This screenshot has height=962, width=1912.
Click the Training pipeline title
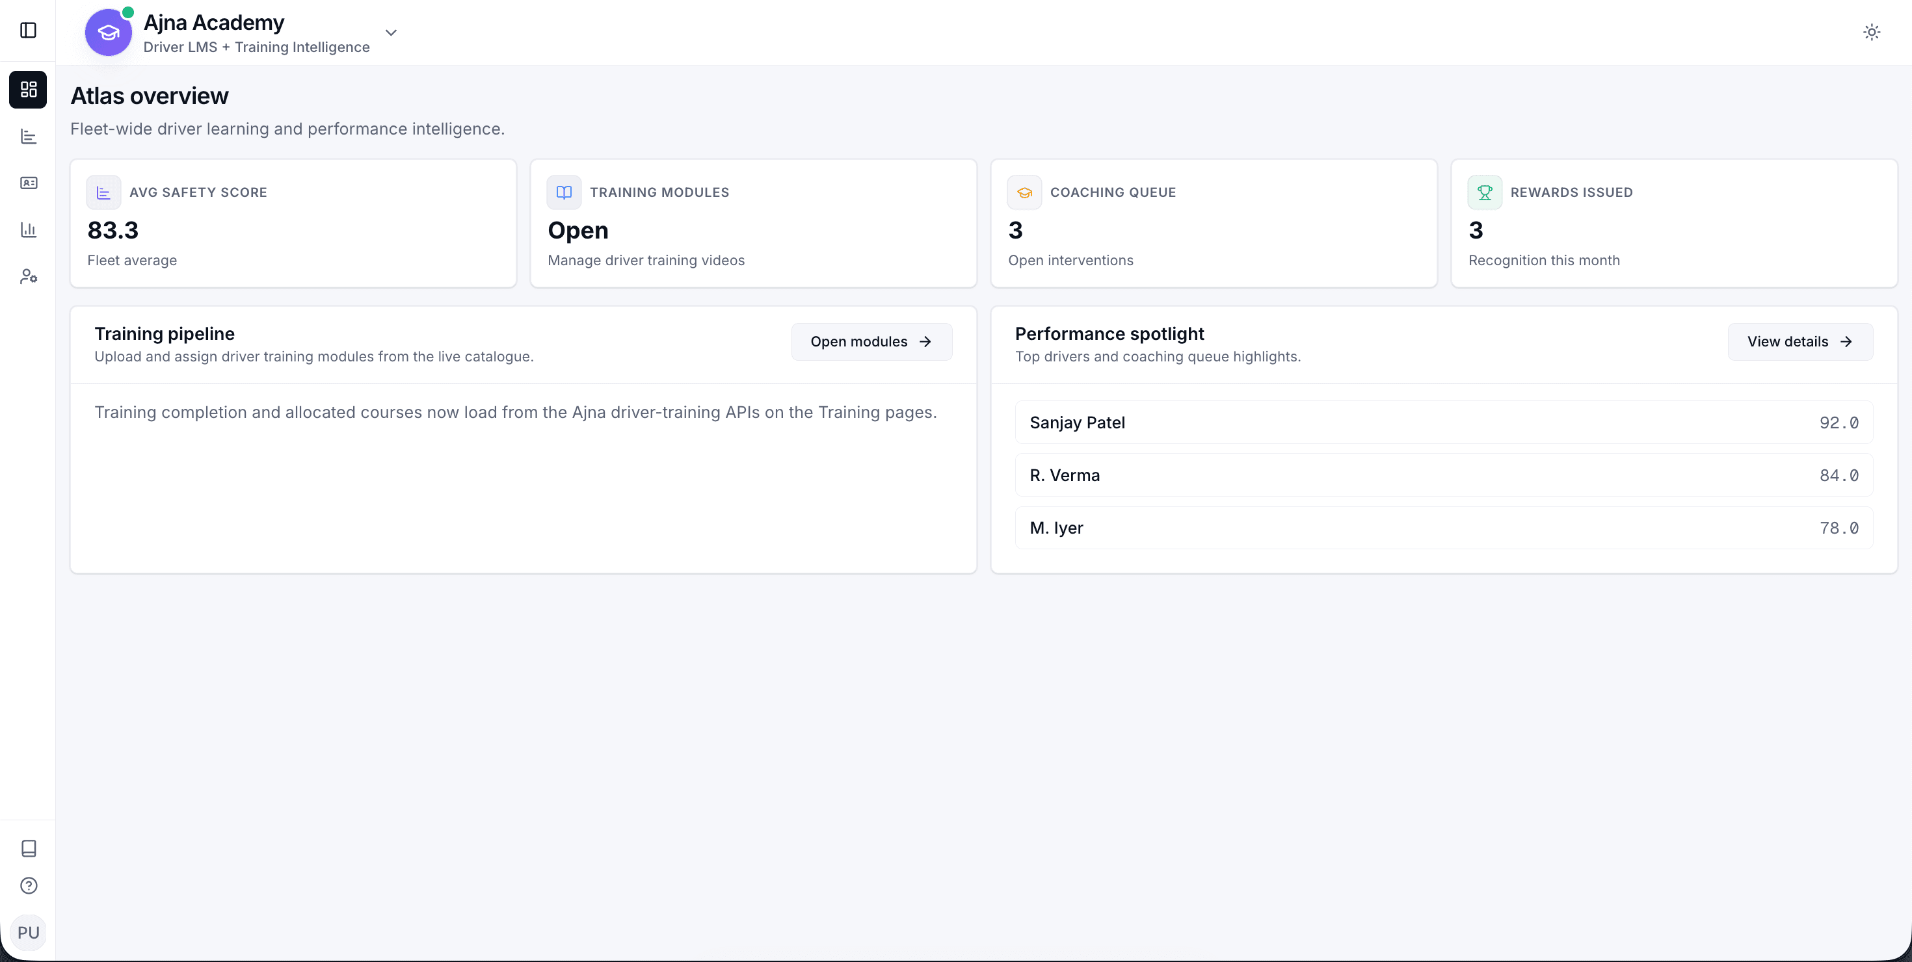pyautogui.click(x=164, y=333)
